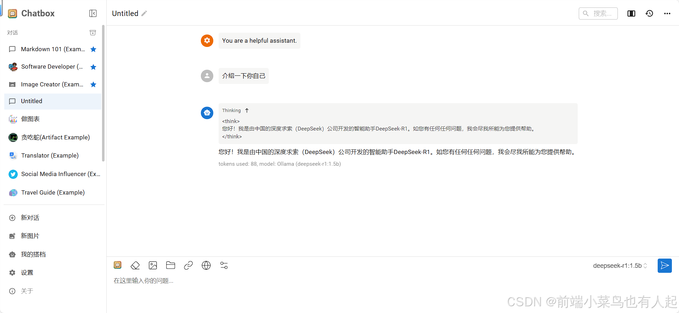Click the eraser clear-context icon
Screen dimensions: 679x313
pyautogui.click(x=135, y=265)
